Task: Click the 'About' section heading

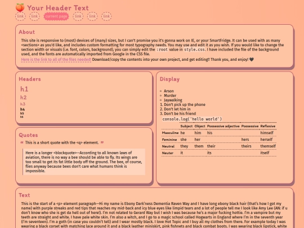Action: (x=27, y=32)
